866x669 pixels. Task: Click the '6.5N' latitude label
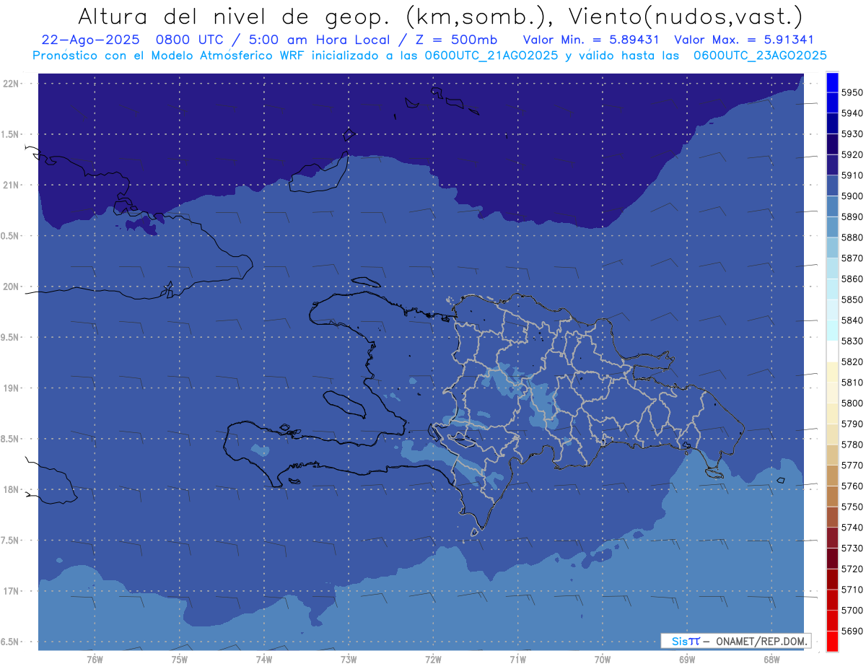tap(10, 642)
